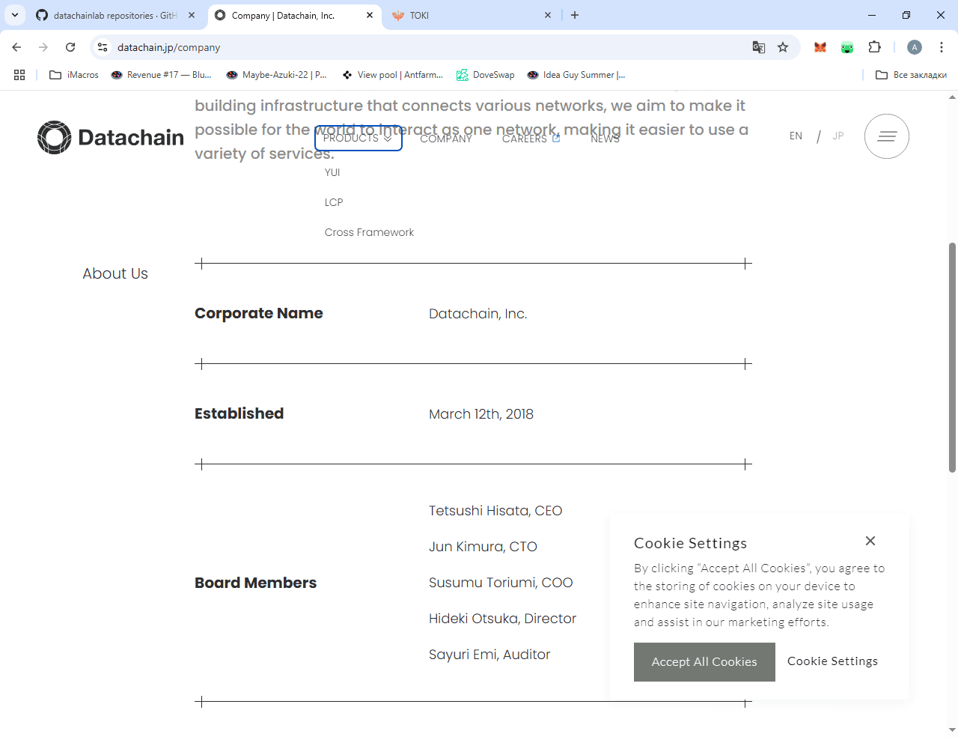Switch site language to JP

tap(838, 136)
